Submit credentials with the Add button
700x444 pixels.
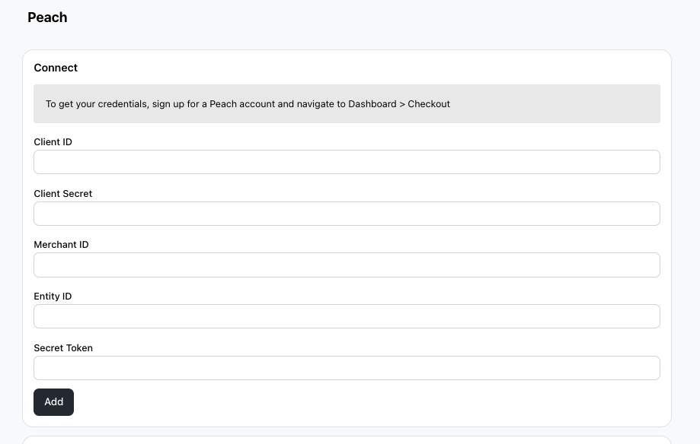coord(53,402)
